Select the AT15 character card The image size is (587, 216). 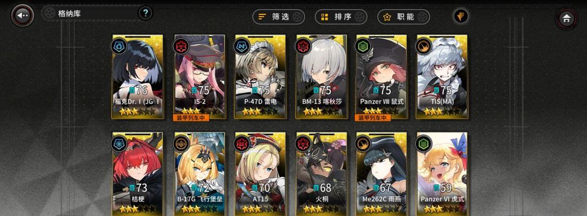coord(260,174)
